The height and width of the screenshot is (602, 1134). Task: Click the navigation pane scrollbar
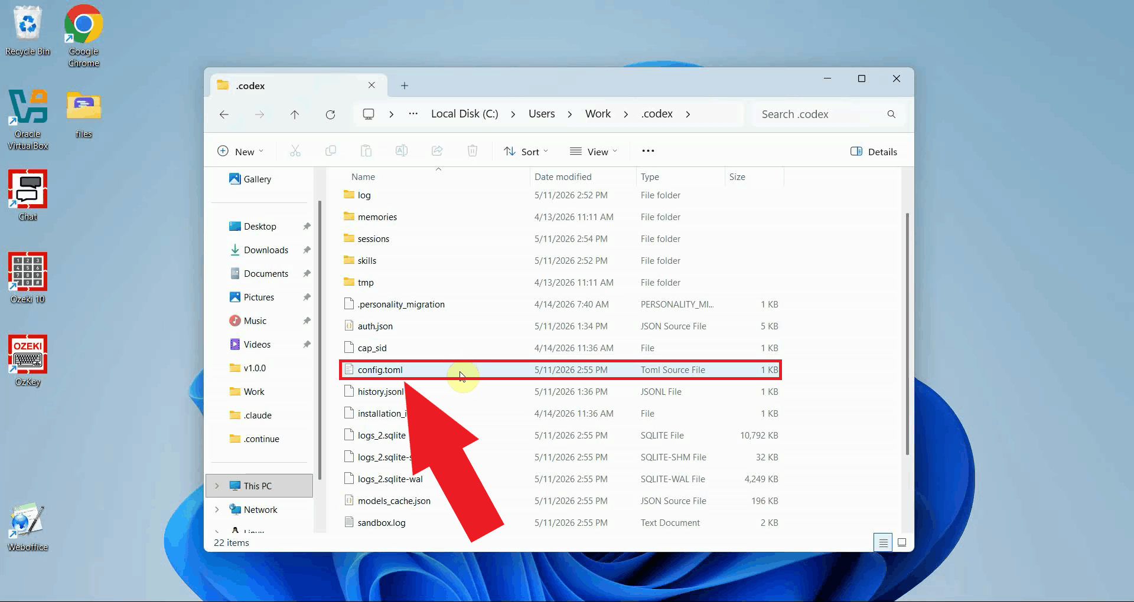coord(320,340)
